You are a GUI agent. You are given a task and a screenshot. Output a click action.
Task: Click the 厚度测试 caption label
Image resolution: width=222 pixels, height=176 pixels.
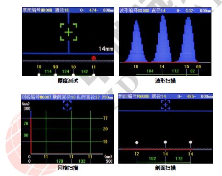(68, 81)
